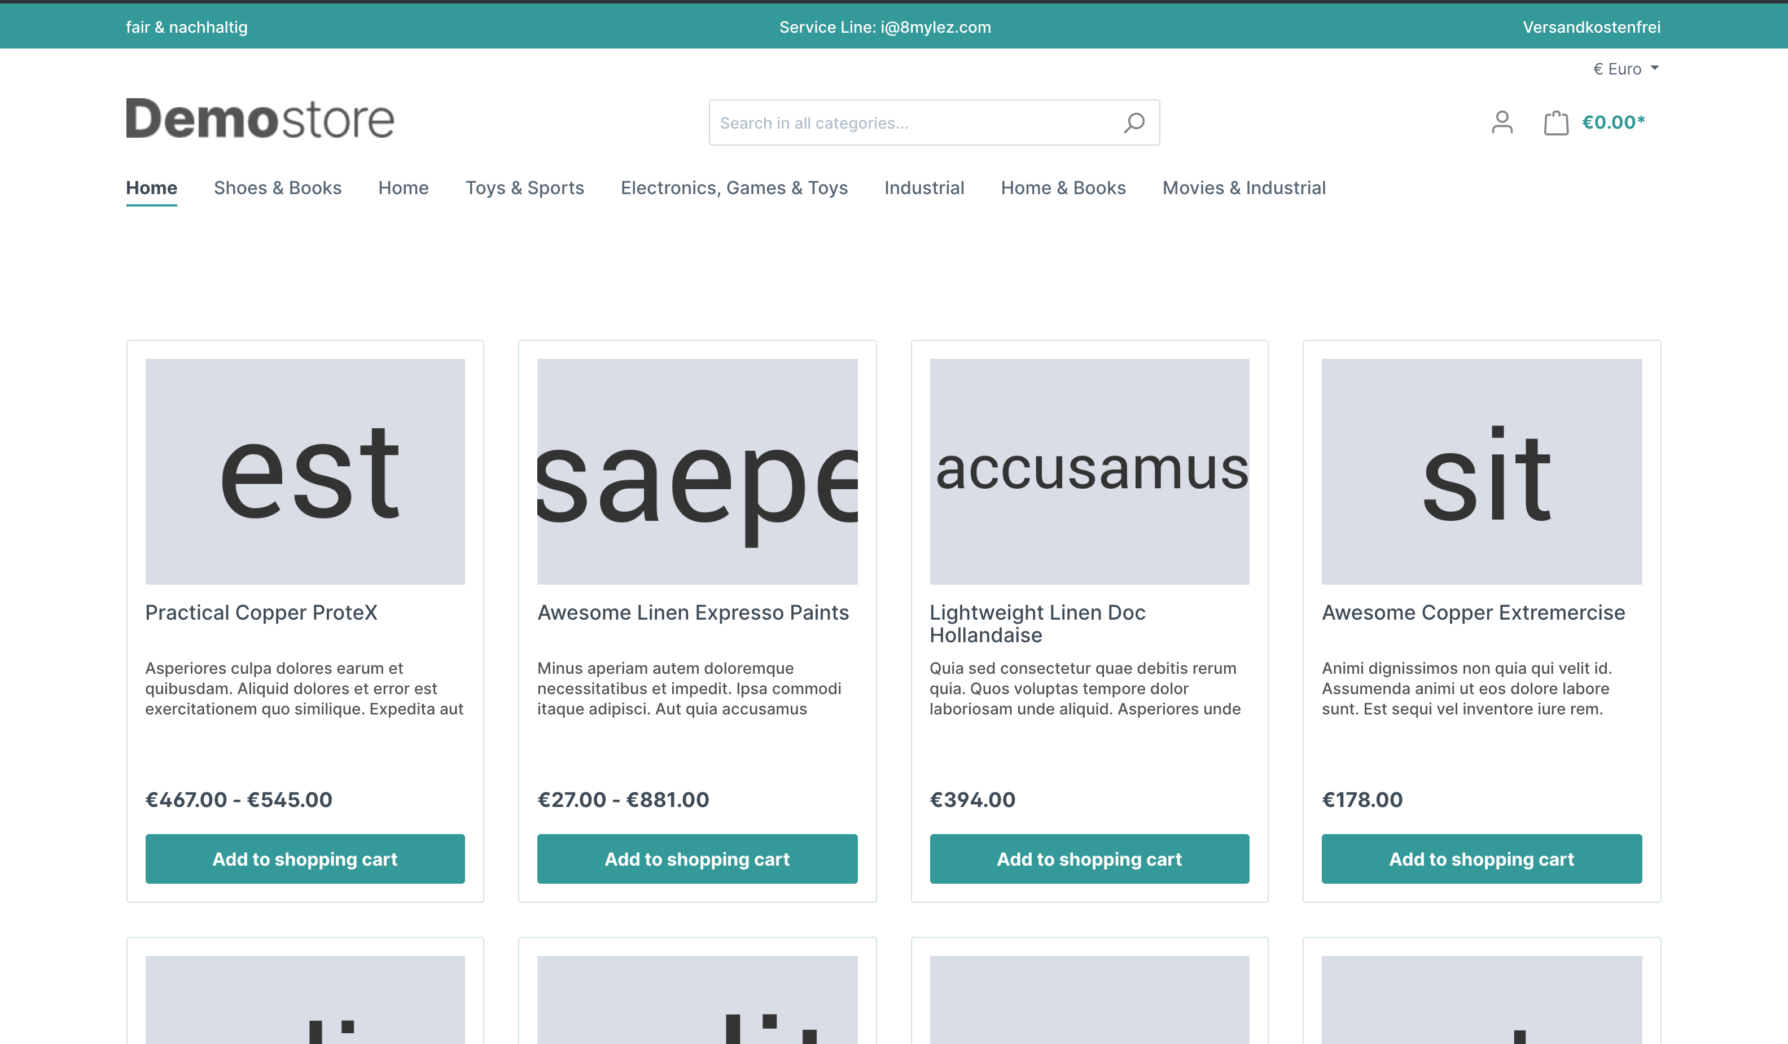The image size is (1788, 1044).
Task: Open Practical Copper ProteX product title
Action: 261,613
